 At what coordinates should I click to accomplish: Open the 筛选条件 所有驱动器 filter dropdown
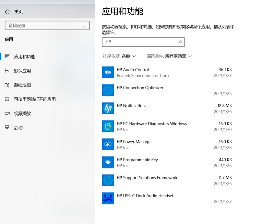[169, 56]
